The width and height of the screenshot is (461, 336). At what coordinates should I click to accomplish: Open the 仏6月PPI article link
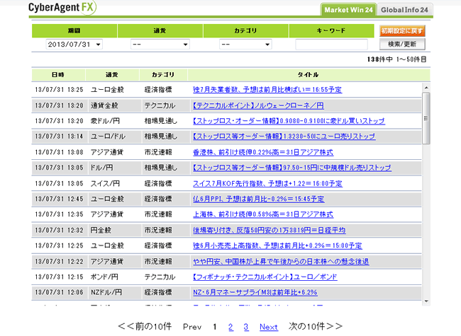(258, 199)
